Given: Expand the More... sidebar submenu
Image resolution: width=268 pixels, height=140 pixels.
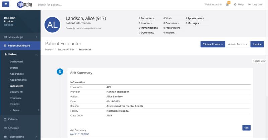Looking at the screenshot, I should point(17,110).
